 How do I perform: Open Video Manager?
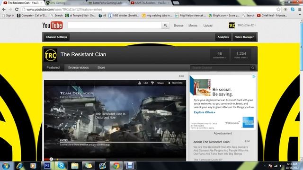tap(244, 37)
